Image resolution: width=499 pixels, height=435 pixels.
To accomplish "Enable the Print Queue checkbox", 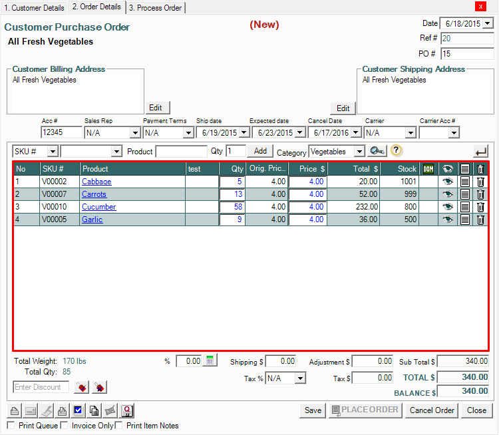I will (x=11, y=425).
